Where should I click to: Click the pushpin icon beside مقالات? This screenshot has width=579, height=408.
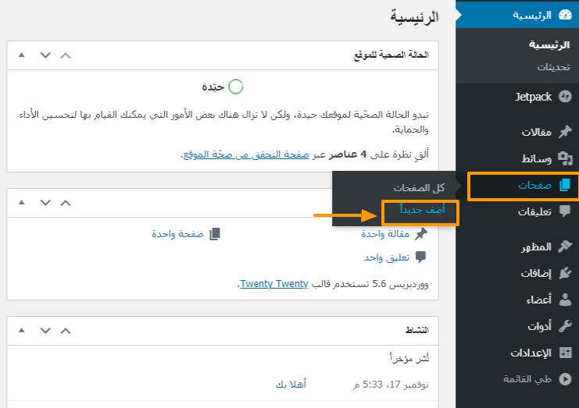click(x=565, y=132)
